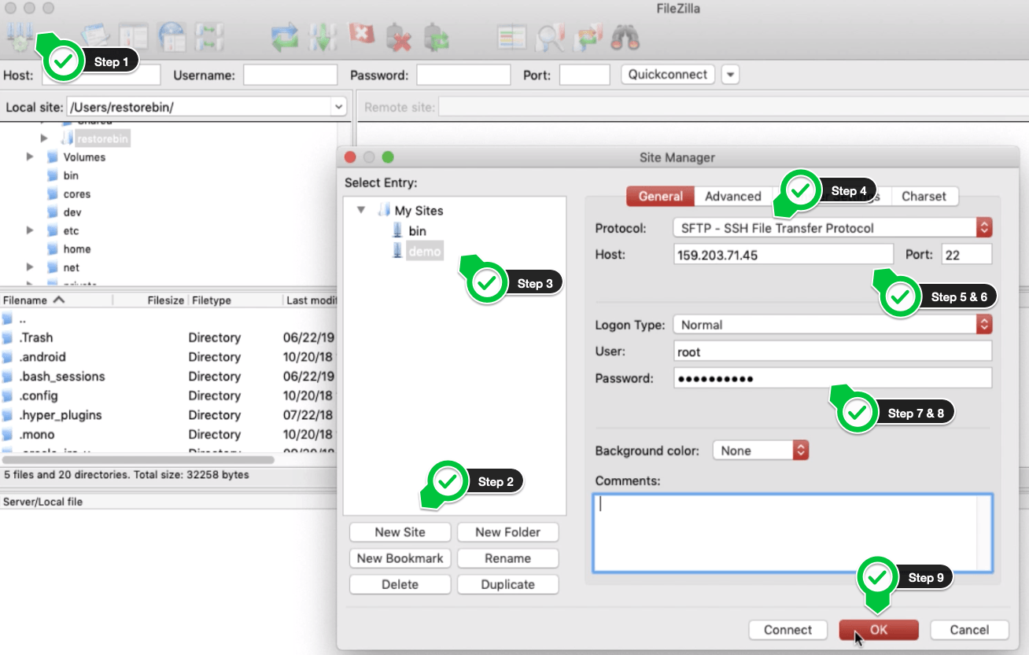
Task: Click the refresh file lists icon
Action: 284,37
